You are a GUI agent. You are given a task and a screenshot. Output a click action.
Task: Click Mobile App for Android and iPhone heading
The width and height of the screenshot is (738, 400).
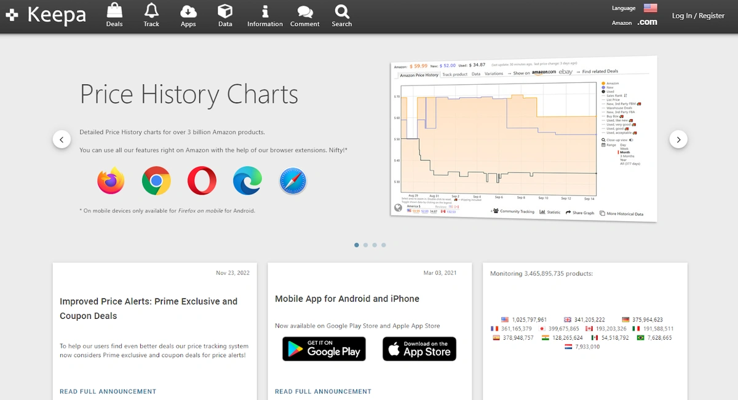pos(347,299)
